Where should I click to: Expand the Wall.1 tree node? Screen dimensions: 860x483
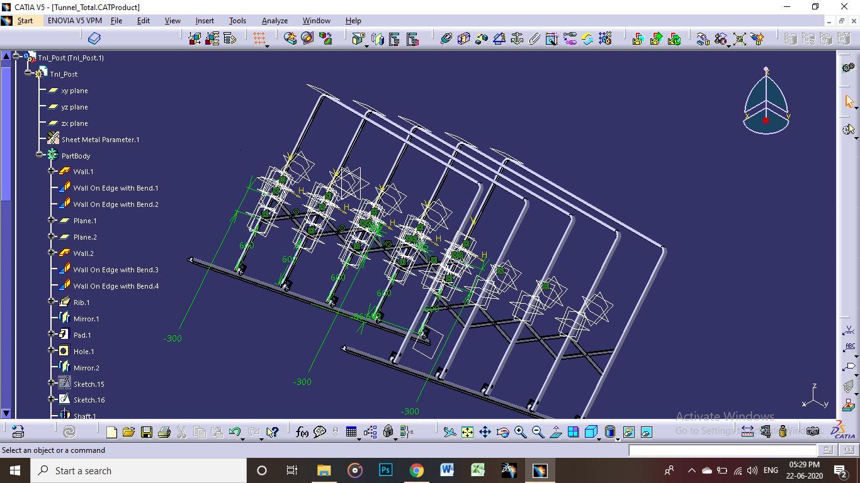point(52,171)
